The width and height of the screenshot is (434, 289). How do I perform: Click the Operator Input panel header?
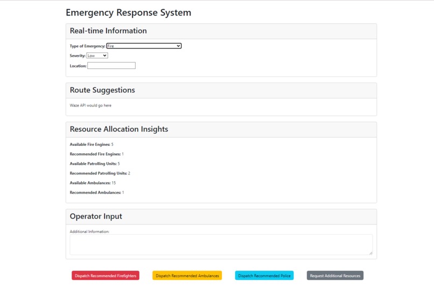coord(221,216)
